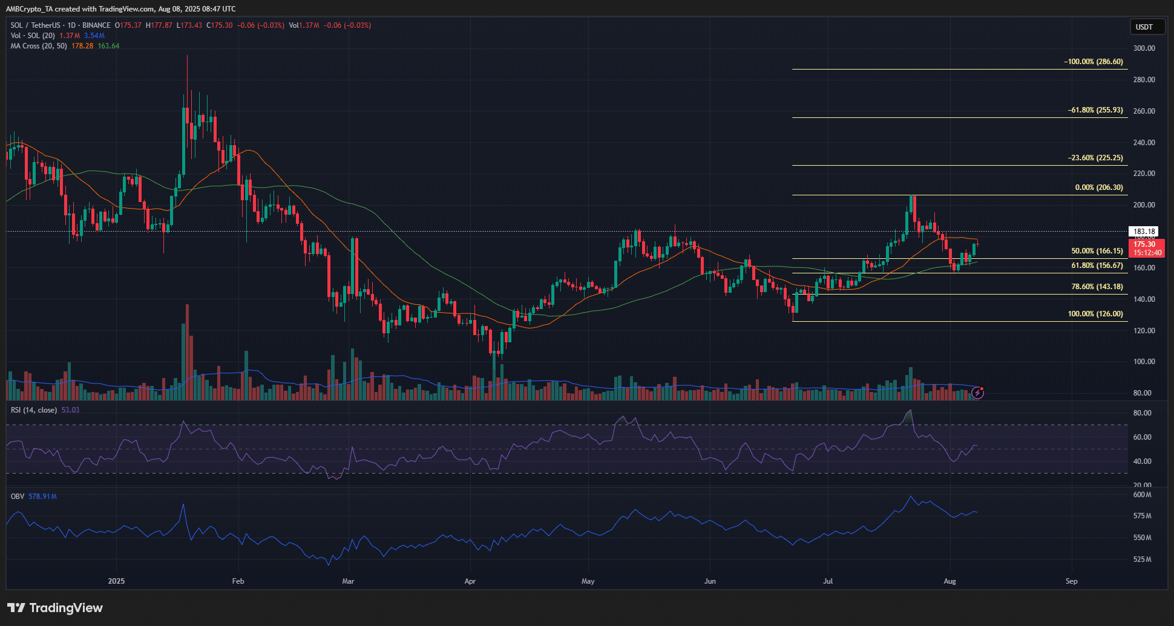Click the USDT currency badge at top right
Screen dimensions: 1174x626
(1147, 27)
